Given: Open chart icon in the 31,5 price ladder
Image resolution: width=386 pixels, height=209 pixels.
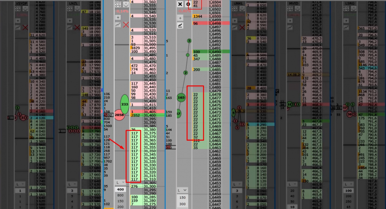Looking at the screenshot, I should pyautogui.click(x=118, y=25).
